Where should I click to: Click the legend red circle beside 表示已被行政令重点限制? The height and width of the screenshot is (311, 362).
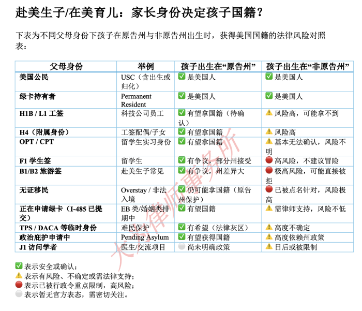click(x=19, y=285)
